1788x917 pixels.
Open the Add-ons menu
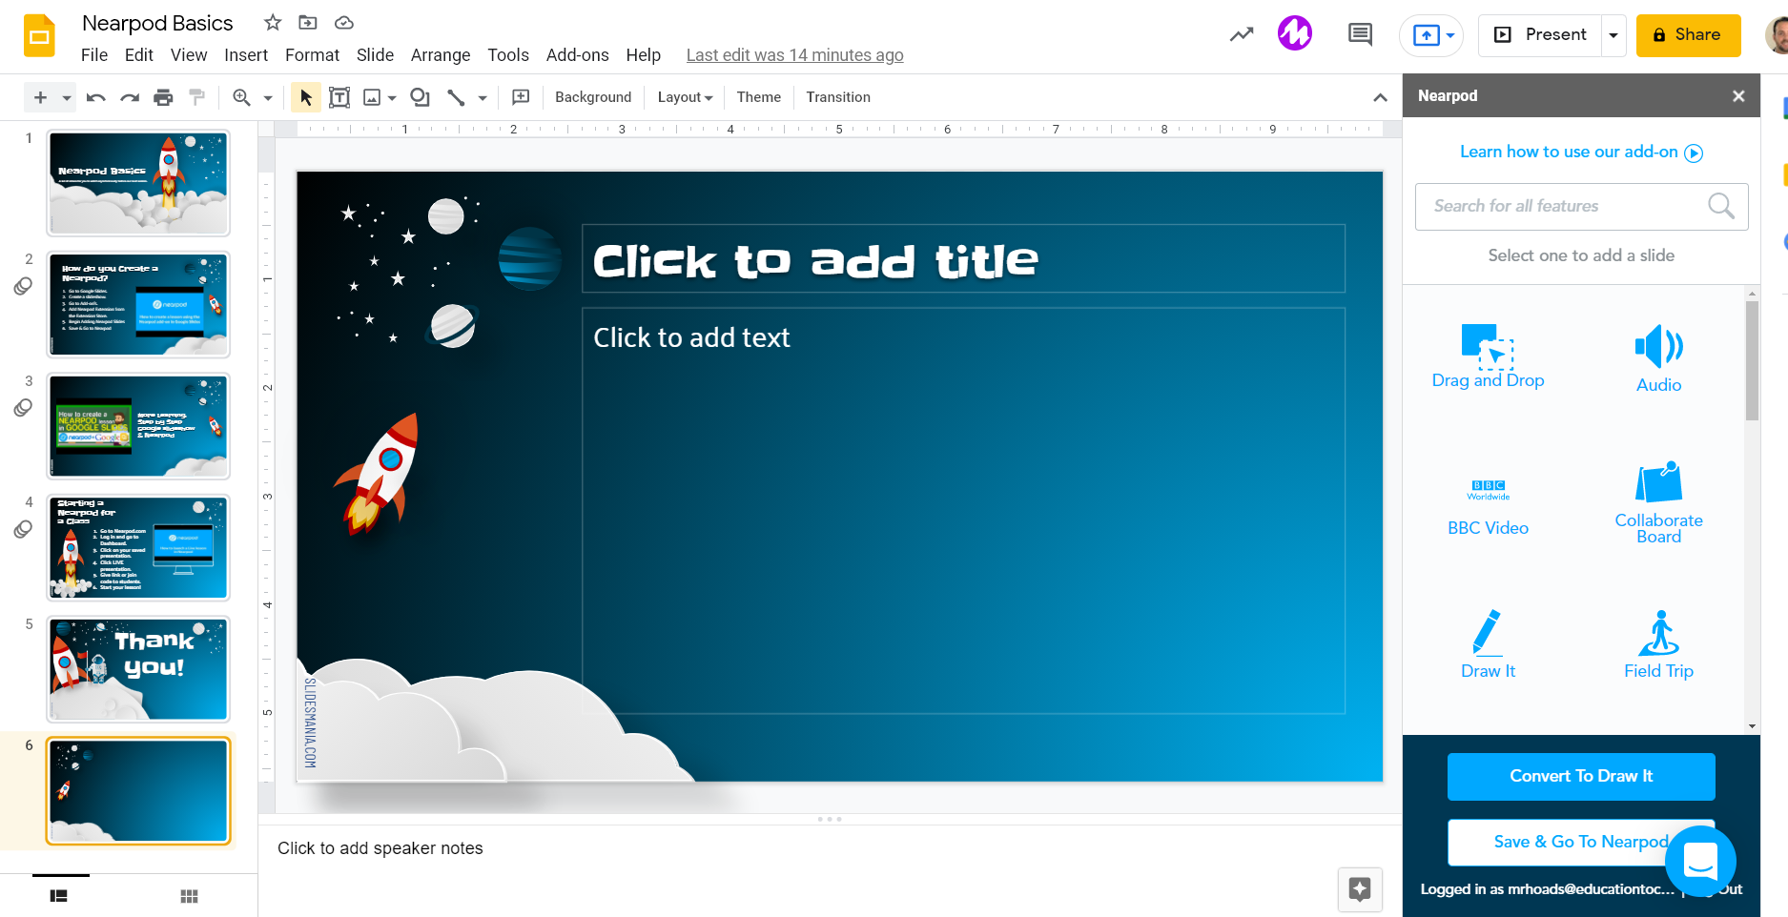tap(577, 55)
